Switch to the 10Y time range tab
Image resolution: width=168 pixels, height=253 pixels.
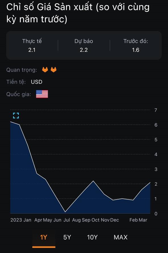[x=92, y=237]
